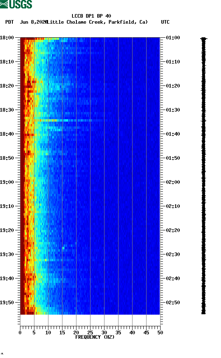The height and width of the screenshot is (358, 221).
Task: Click the '30' frequency axis label
Action: [104, 333]
